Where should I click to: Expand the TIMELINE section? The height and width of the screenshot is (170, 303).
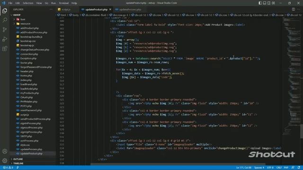(x=18, y=163)
